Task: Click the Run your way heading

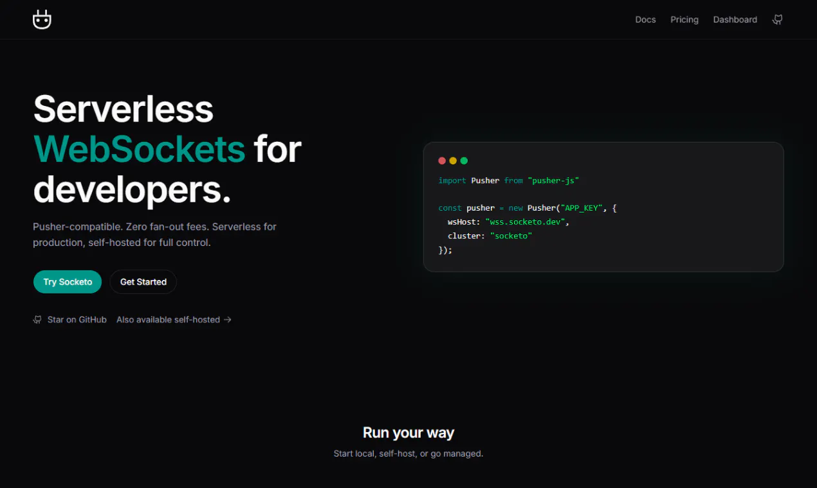Action: [x=408, y=433]
